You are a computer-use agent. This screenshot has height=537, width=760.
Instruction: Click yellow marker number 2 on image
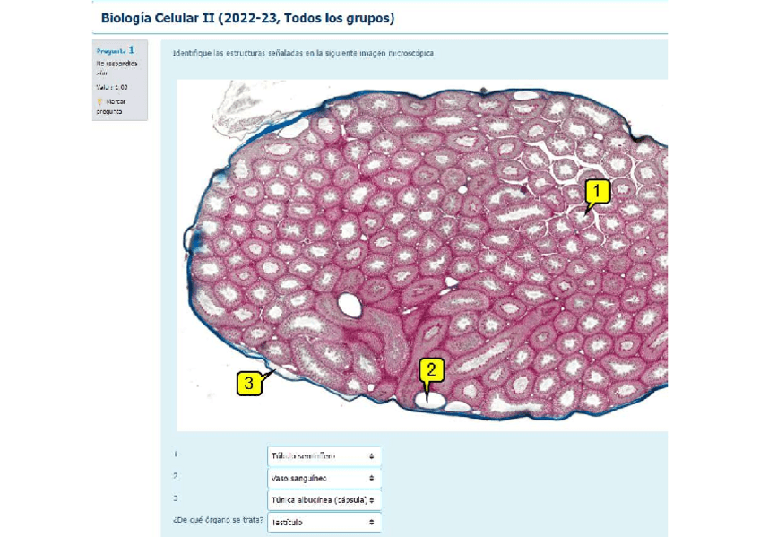click(x=431, y=369)
